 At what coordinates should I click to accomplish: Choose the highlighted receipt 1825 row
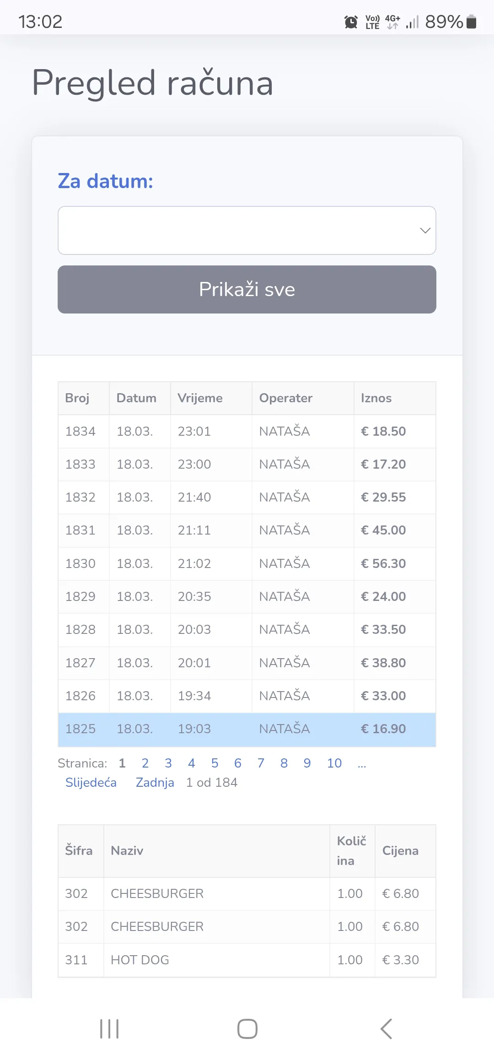pos(247,729)
